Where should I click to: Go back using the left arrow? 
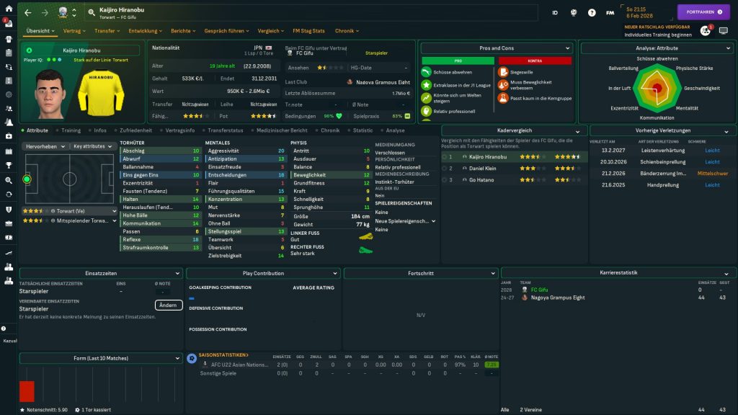point(27,12)
